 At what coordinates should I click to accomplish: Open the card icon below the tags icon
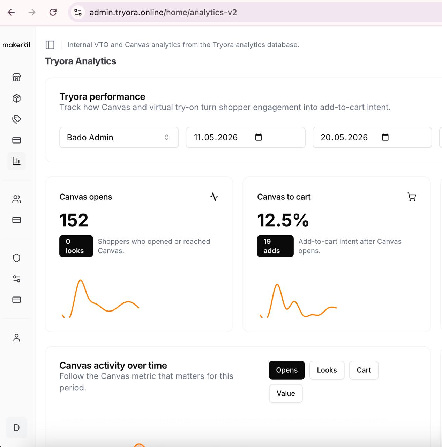point(16,140)
